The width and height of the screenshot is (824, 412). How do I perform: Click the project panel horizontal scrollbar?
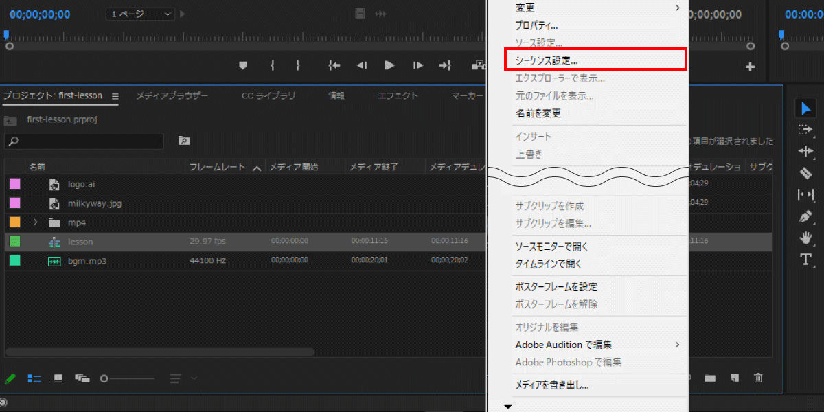tap(159, 352)
